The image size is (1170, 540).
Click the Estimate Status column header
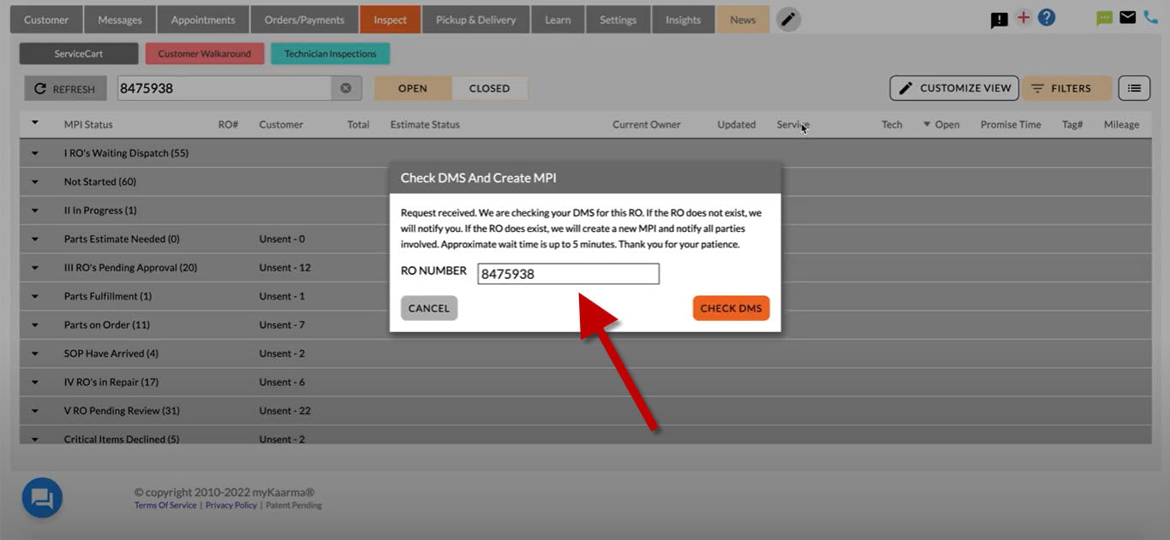[425, 125]
